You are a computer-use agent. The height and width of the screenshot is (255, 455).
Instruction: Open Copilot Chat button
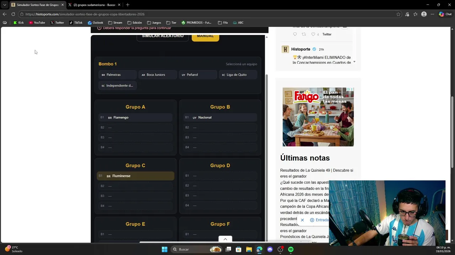tap(445, 14)
